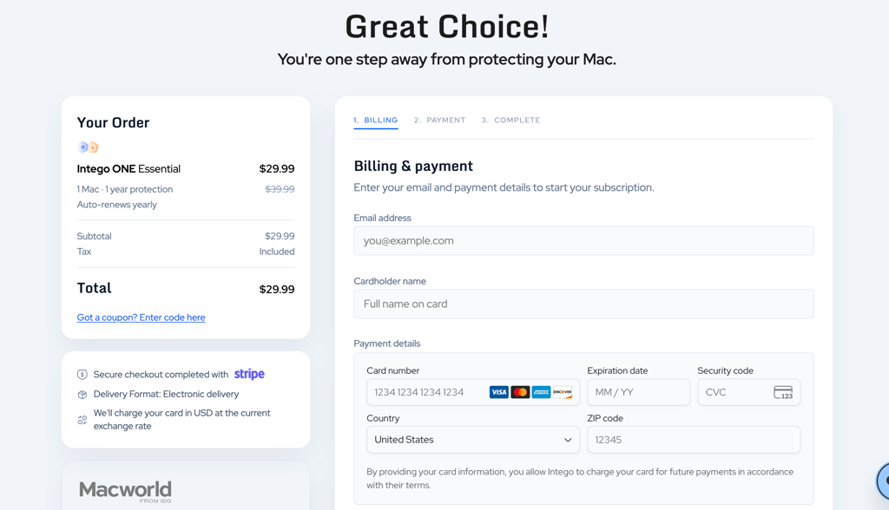Click the electronic delivery box icon
This screenshot has width=889, height=510.
click(82, 395)
